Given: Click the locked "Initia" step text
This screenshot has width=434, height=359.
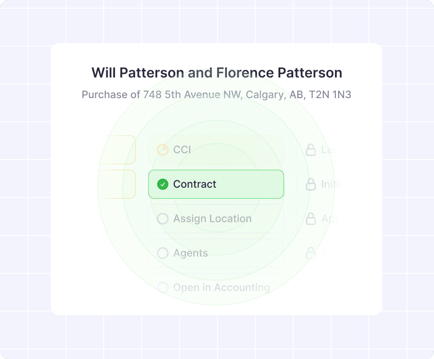Looking at the screenshot, I should [332, 184].
